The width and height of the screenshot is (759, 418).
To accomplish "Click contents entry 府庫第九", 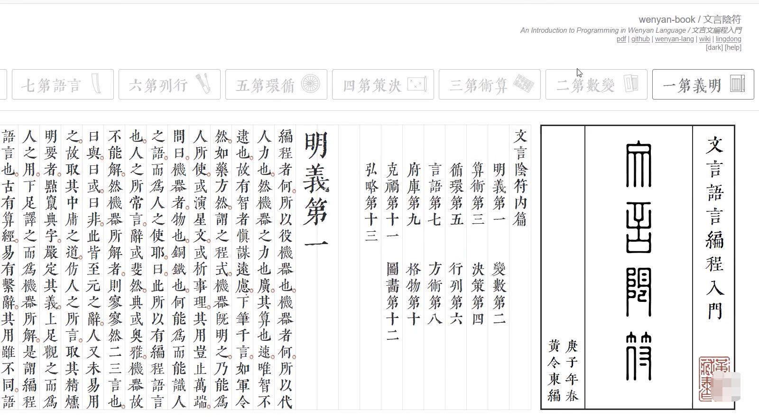I will (x=414, y=194).
